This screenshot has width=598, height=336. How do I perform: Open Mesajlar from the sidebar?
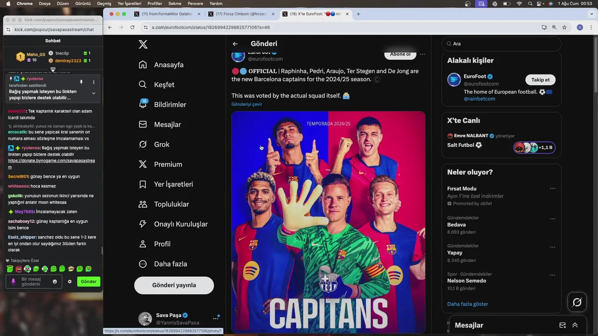tap(160, 125)
